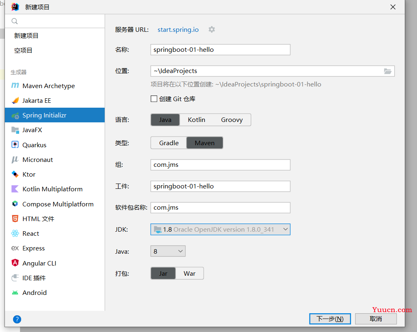Click the Quarkus generator icon
The width and height of the screenshot is (417, 332).
(x=15, y=145)
